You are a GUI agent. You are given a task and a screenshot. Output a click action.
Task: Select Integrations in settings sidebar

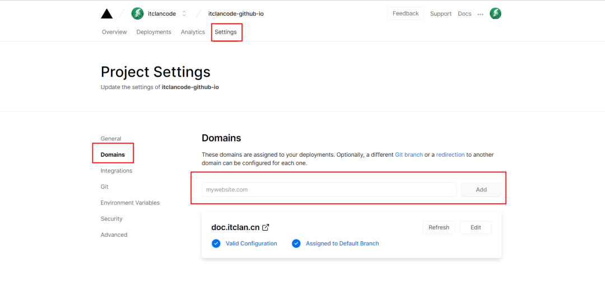117,170
